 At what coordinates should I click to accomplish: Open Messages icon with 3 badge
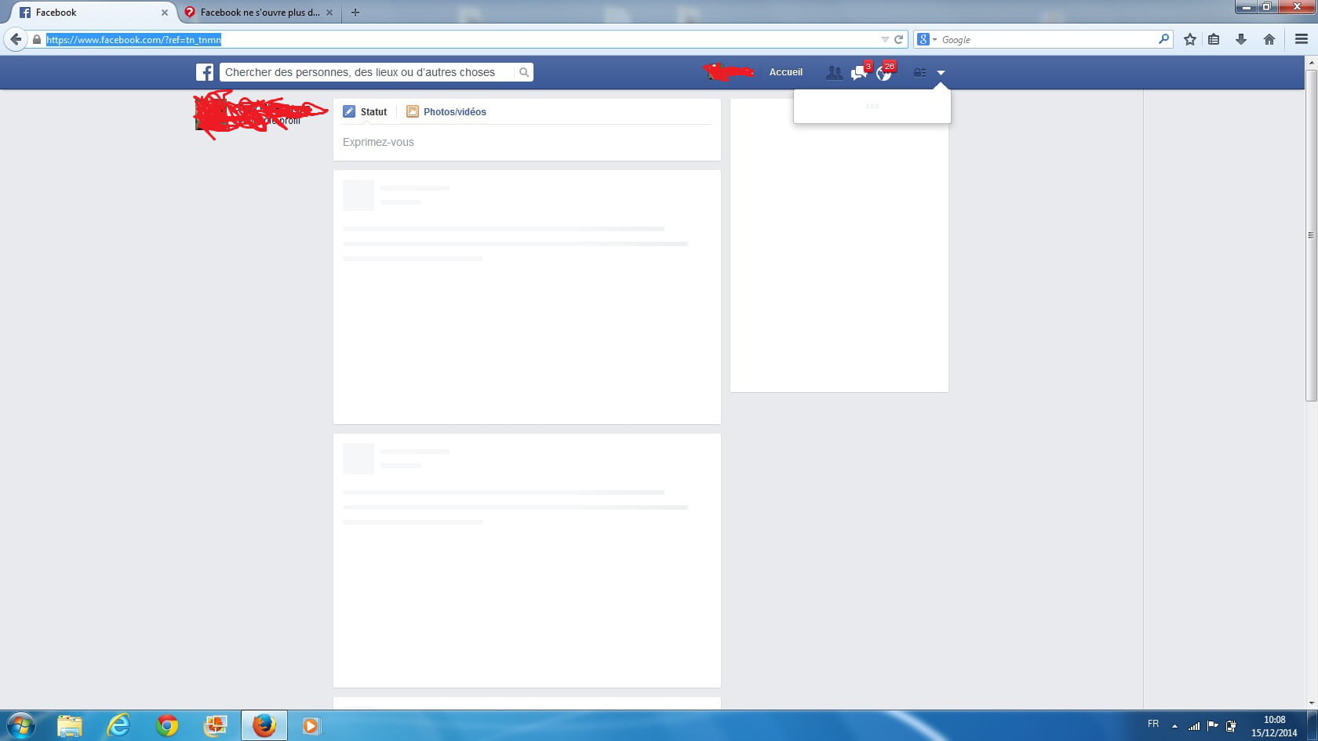pos(860,72)
